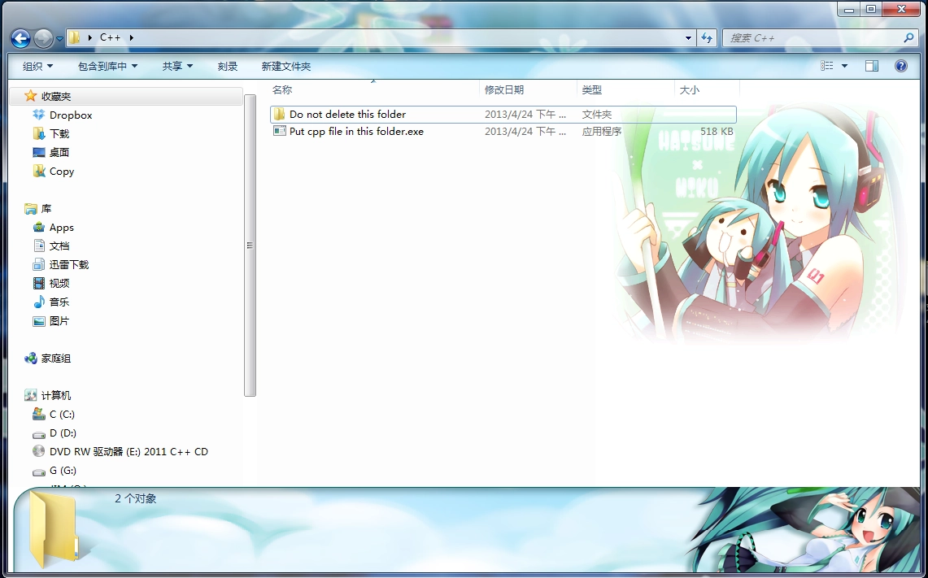Click C++ in the address bar path
This screenshot has height=578, width=928.
tap(110, 37)
